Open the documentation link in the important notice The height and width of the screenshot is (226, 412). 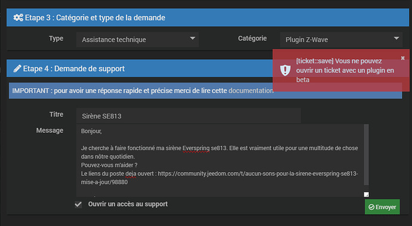click(x=251, y=91)
